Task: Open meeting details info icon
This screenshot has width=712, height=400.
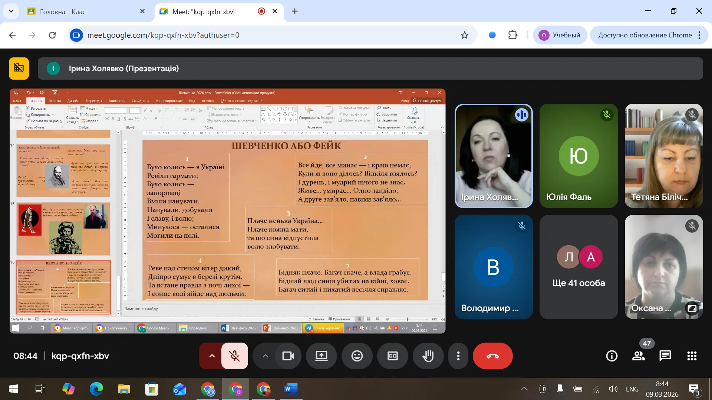Action: click(612, 356)
